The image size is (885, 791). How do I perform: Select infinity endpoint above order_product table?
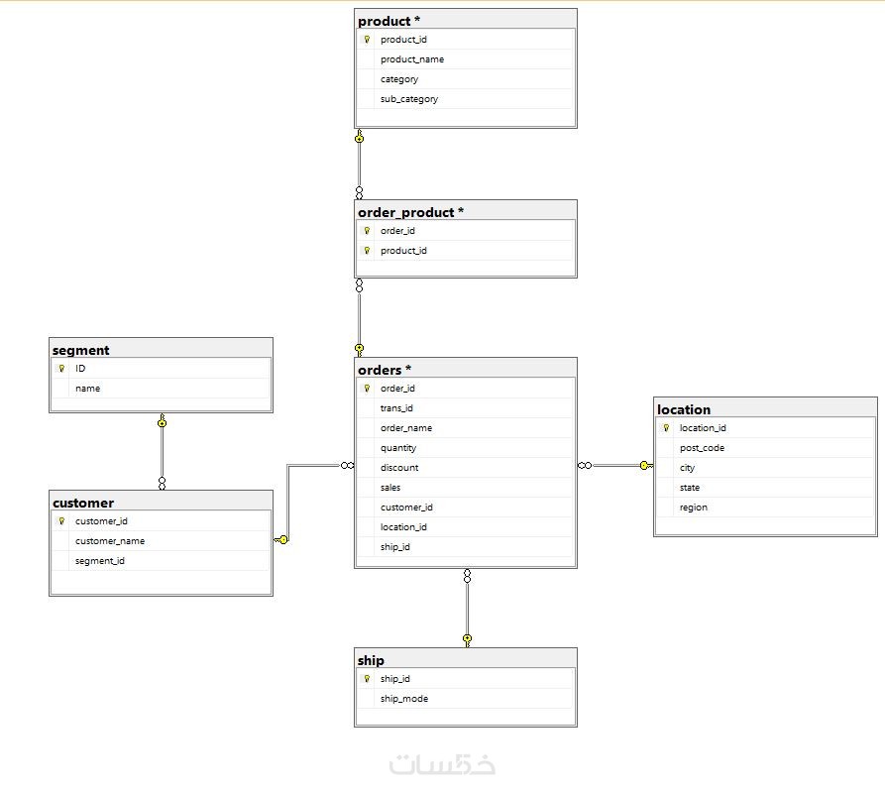coord(359,192)
